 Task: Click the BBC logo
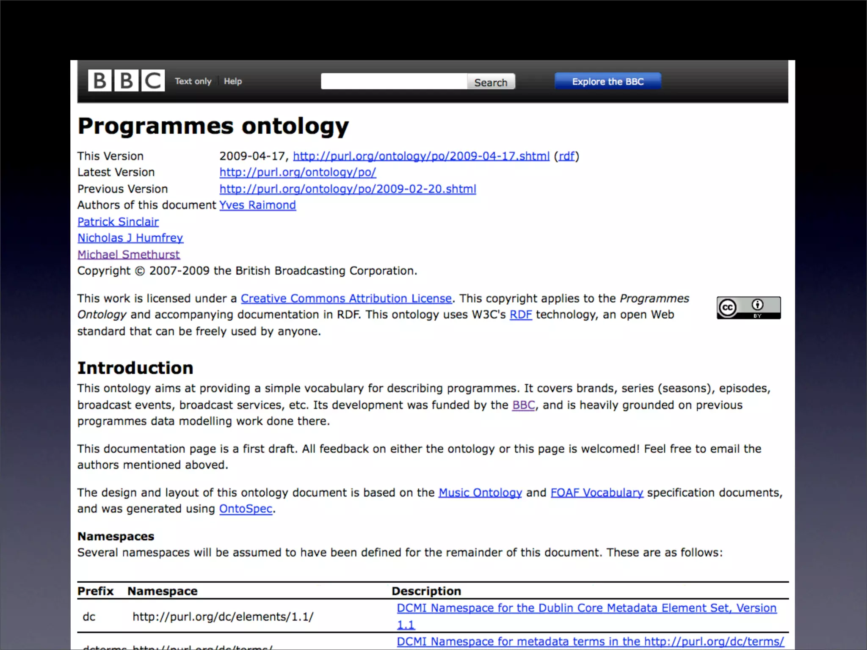click(126, 80)
